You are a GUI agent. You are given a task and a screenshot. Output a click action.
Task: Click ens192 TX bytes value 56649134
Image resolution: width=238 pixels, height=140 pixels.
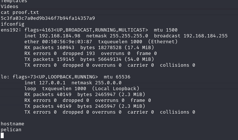pos(109,59)
